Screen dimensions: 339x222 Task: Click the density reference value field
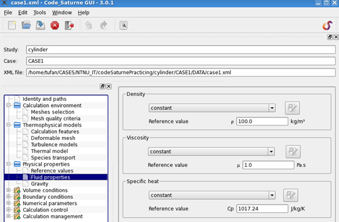(x=262, y=121)
